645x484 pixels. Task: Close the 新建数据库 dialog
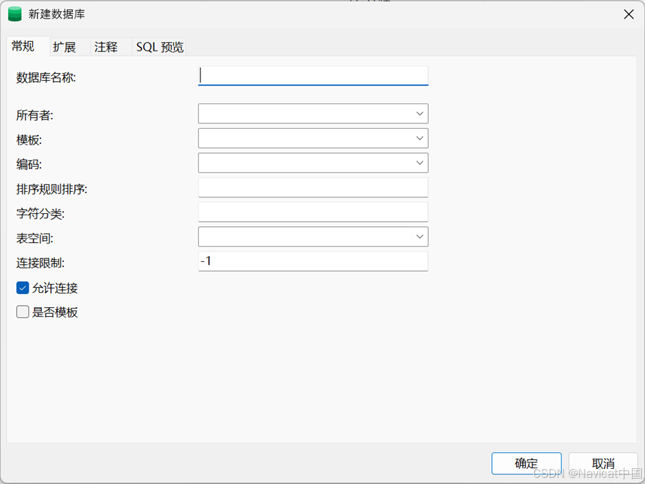(629, 14)
